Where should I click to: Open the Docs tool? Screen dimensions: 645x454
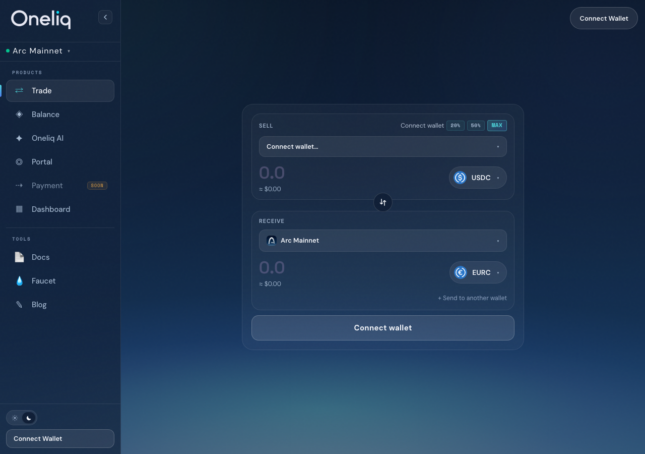pyautogui.click(x=60, y=257)
